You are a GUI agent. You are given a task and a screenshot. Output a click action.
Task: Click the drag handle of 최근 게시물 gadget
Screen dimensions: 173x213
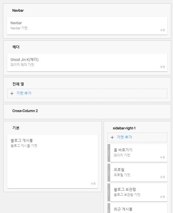pos(109,208)
